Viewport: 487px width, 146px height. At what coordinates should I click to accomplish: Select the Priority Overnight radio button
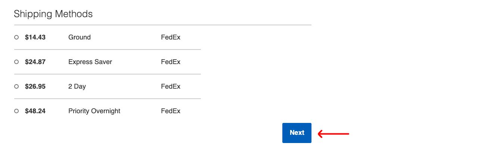[16, 111]
